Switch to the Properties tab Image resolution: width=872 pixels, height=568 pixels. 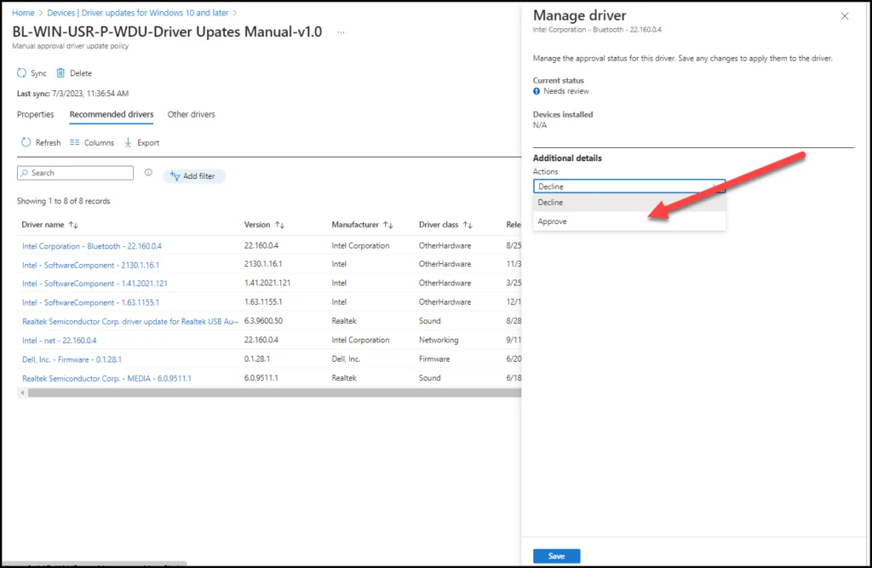(x=35, y=114)
